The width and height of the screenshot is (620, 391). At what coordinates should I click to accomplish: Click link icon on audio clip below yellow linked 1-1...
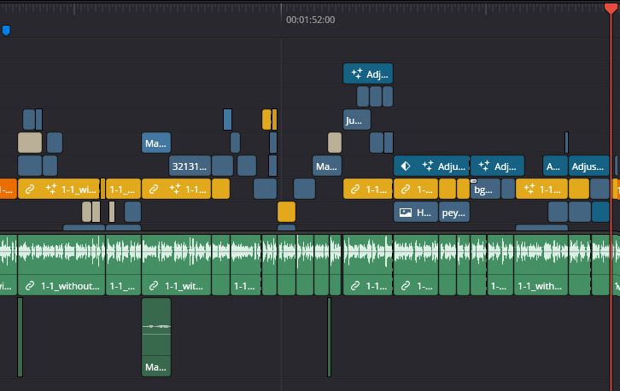[x=355, y=285]
